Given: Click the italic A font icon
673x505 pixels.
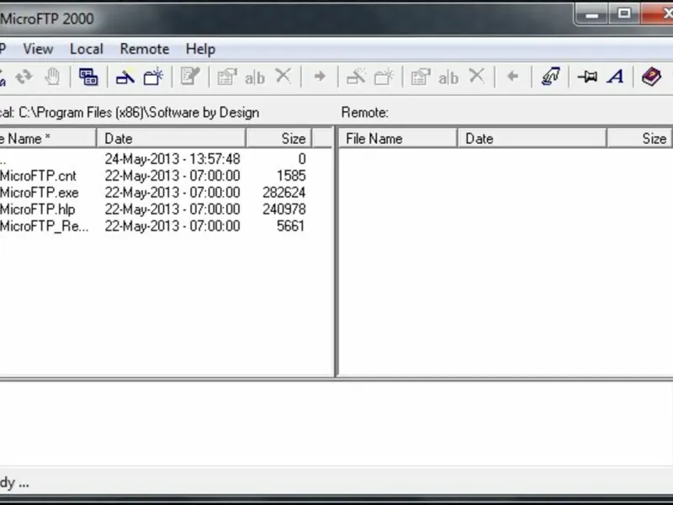Looking at the screenshot, I should tap(616, 77).
